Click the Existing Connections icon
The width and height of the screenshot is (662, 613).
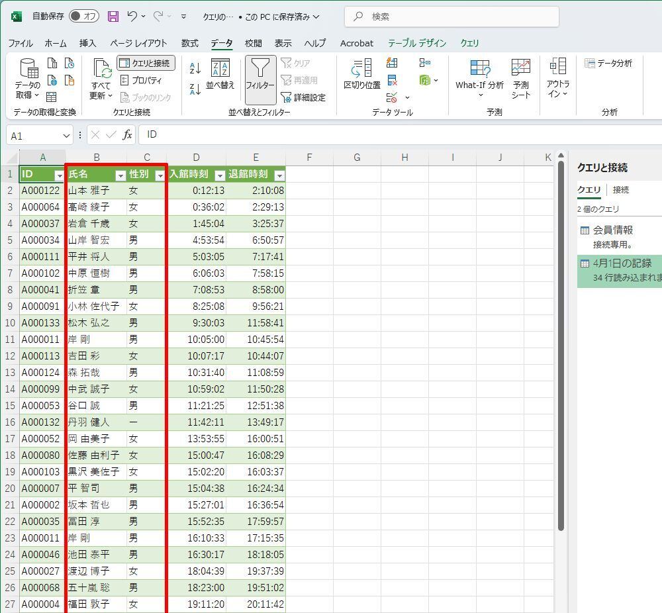pos(70,80)
